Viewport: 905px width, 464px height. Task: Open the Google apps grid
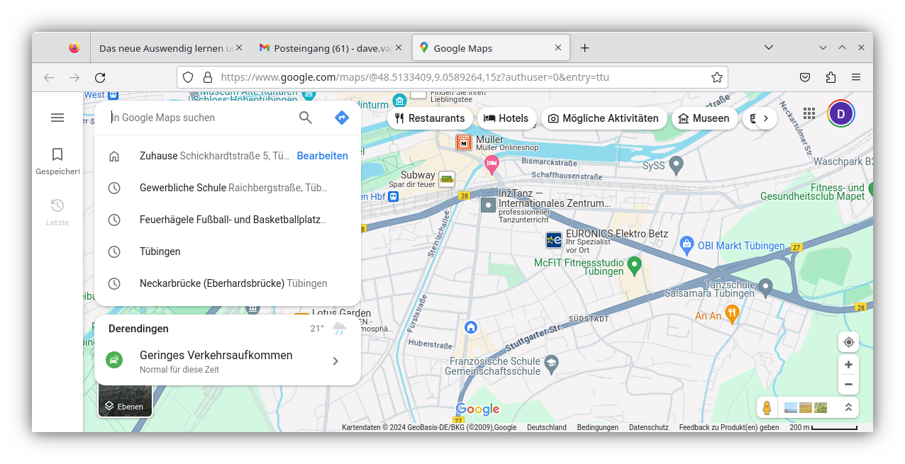[809, 113]
